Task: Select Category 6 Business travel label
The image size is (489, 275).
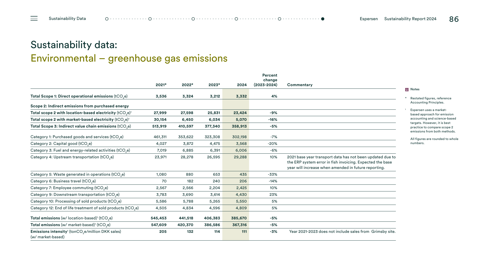Action: [x=63, y=181]
